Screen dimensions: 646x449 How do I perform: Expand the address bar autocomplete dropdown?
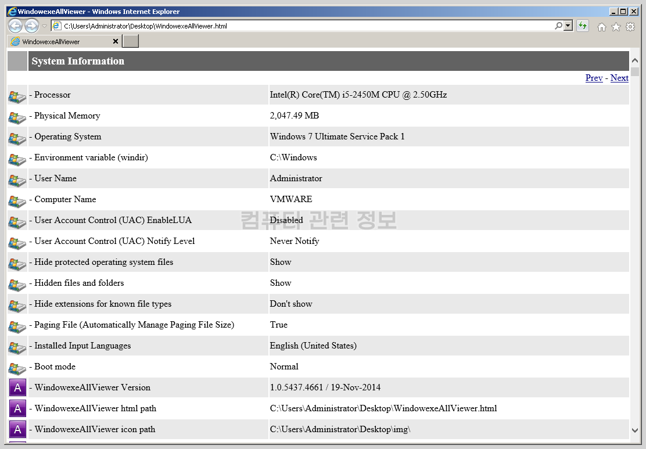(569, 26)
